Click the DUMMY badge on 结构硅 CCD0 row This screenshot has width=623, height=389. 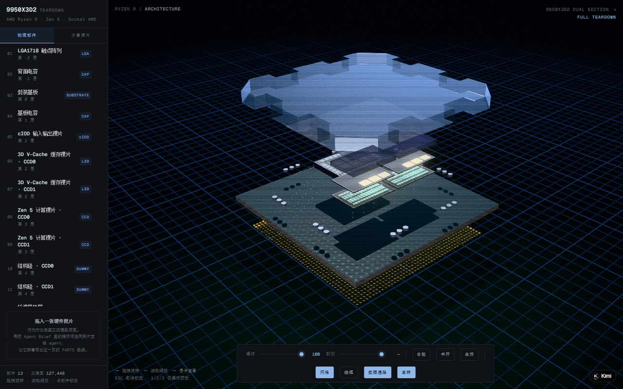coord(83,269)
